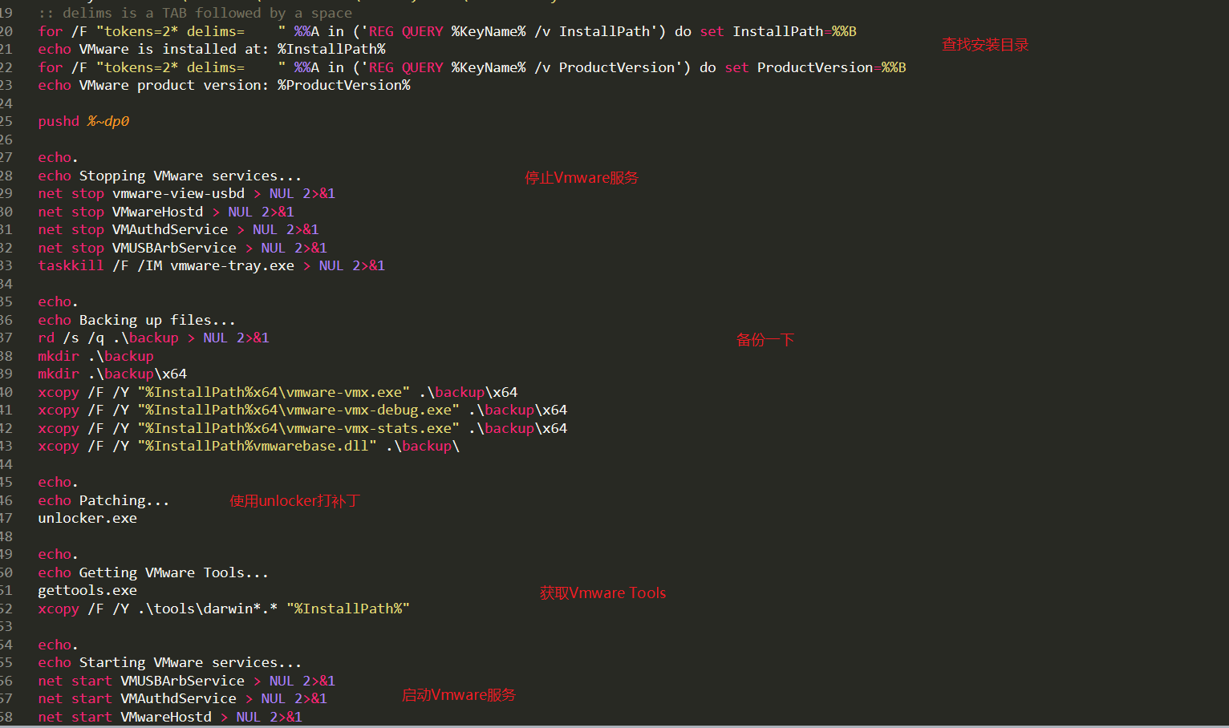This screenshot has width=1229, height=728.
Task: Click 'set ProductVersion=%%B' in the second for loop
Action: tap(815, 67)
